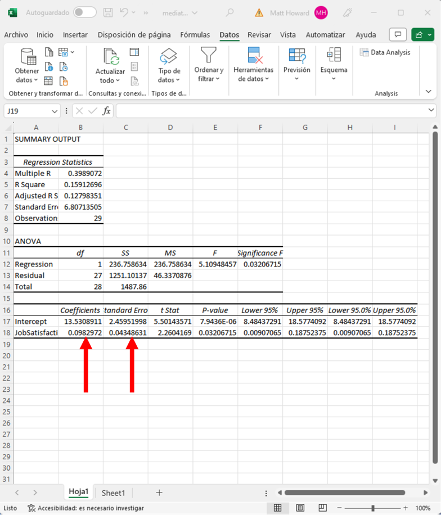The image size is (441, 515).
Task: Switch to Page Layout view in status bar
Action: (x=300, y=508)
